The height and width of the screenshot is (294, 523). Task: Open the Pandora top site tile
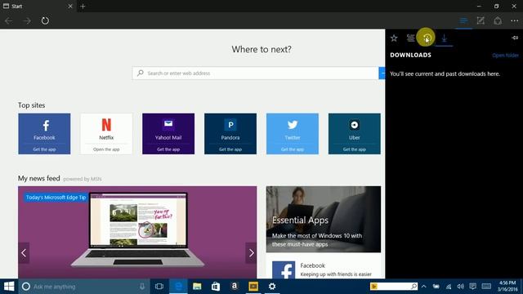point(230,134)
